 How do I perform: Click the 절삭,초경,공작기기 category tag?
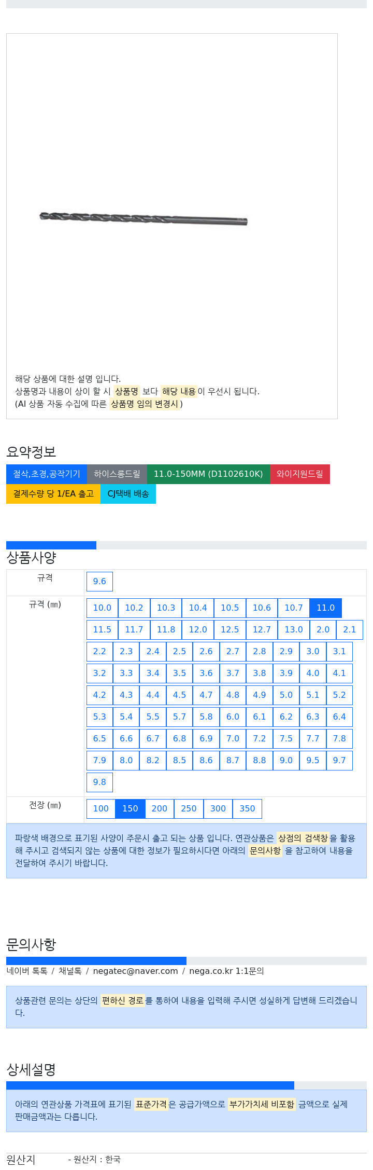pyautogui.click(x=47, y=474)
